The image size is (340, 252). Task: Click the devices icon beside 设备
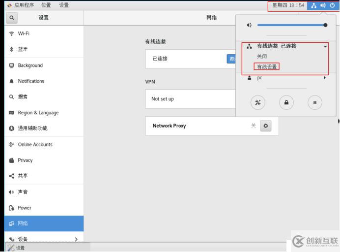[11, 239]
